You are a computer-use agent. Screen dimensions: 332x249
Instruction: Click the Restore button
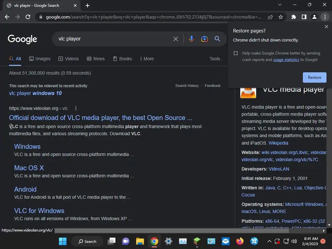[314, 77]
